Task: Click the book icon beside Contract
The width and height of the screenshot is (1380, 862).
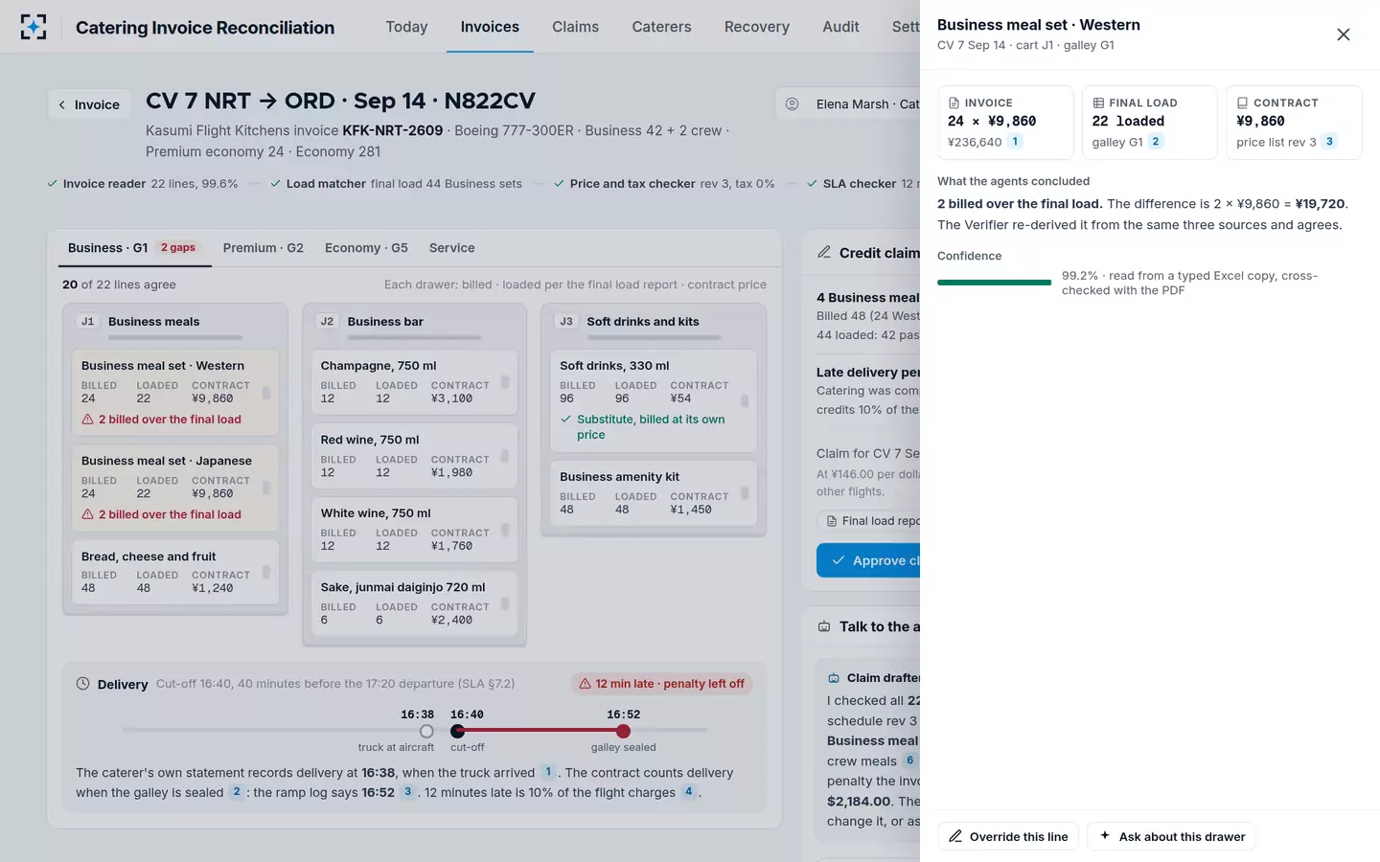Action: [1242, 102]
